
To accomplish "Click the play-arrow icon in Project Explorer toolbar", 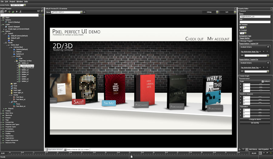I will coord(17,12).
